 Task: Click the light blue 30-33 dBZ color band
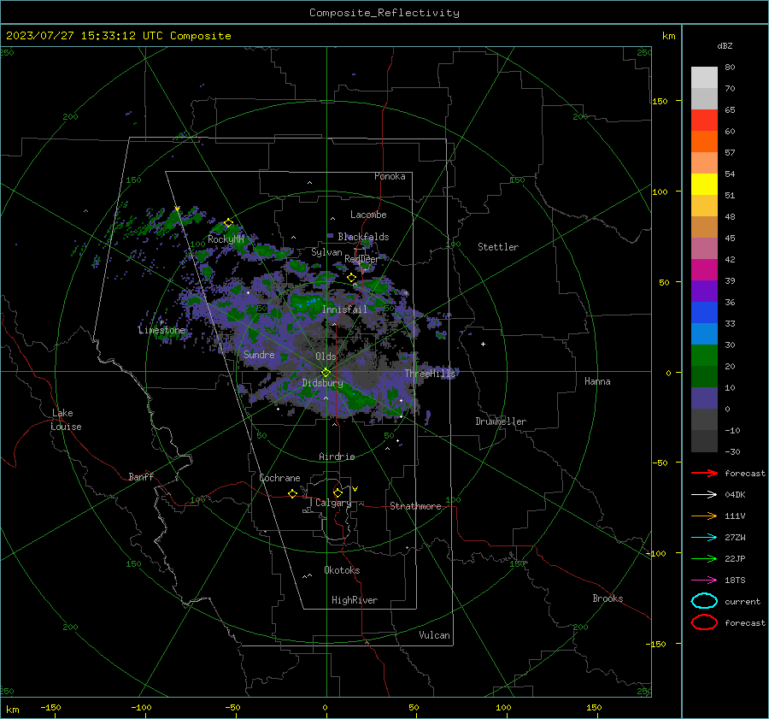click(x=704, y=333)
